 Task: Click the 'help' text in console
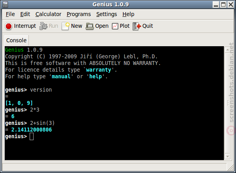coord(96,76)
